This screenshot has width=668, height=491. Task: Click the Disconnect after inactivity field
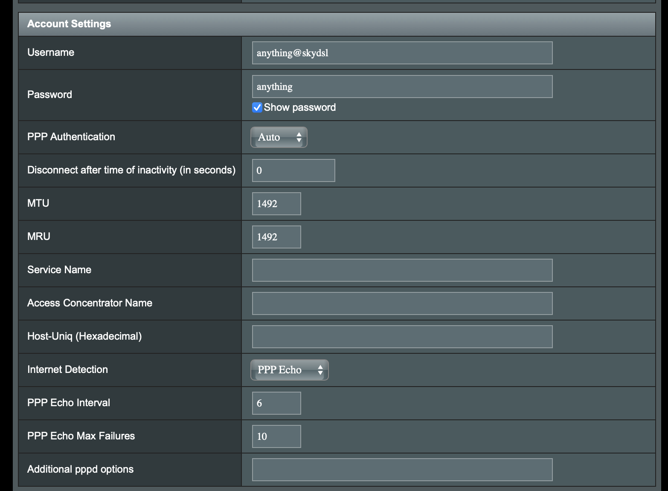(x=293, y=170)
